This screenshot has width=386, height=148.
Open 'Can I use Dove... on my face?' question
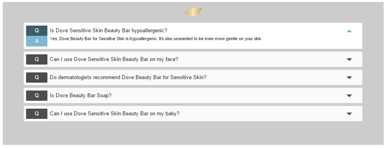pos(114,59)
